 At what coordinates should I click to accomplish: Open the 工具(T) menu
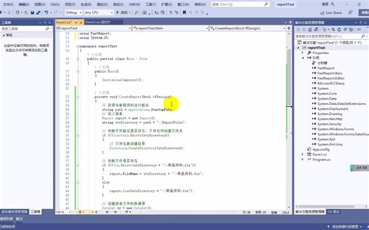151,4
